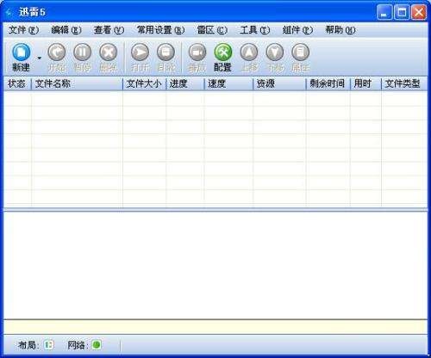Click the 目录 (Folder) toolbar icon

click(166, 52)
